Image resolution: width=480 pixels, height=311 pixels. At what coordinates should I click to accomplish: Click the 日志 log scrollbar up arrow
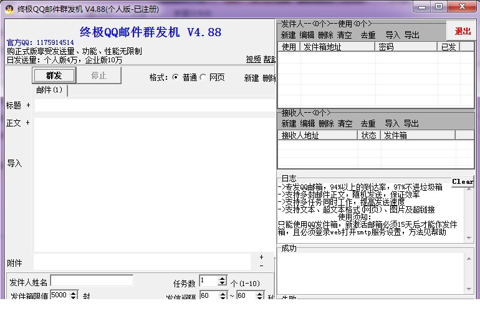(x=469, y=189)
